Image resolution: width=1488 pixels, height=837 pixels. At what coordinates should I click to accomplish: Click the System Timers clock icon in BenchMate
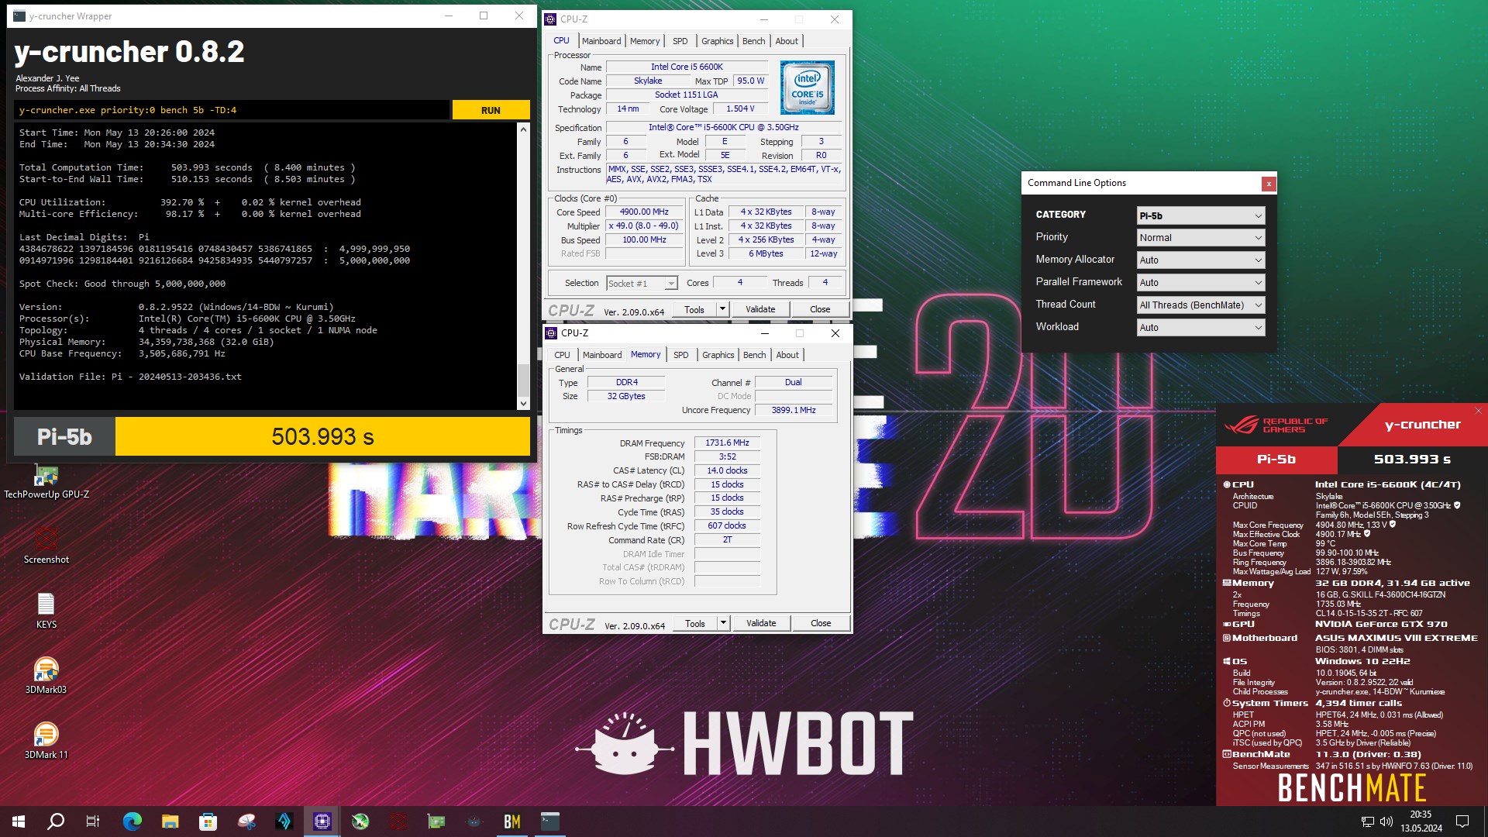[1227, 703]
